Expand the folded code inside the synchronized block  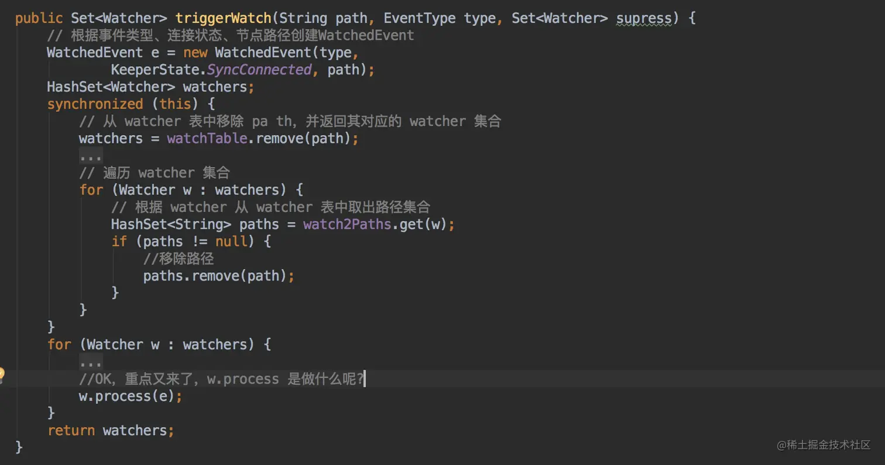point(91,156)
